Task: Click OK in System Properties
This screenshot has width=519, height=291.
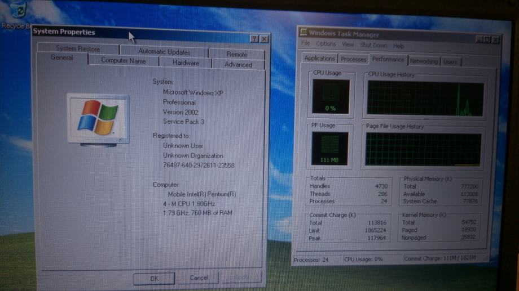Action: coord(154,279)
